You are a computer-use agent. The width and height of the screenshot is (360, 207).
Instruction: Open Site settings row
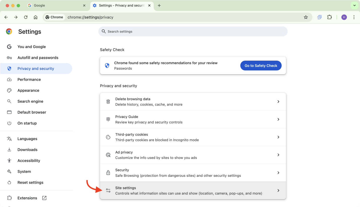193,190
